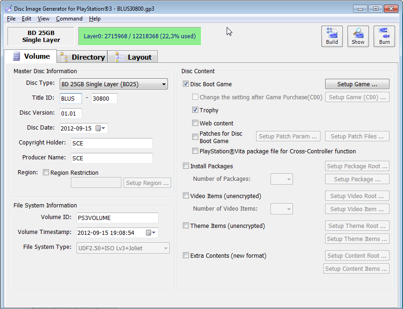Click the Setup Package ... button
Image resolution: width=403 pixels, height=309 pixels.
point(357,179)
